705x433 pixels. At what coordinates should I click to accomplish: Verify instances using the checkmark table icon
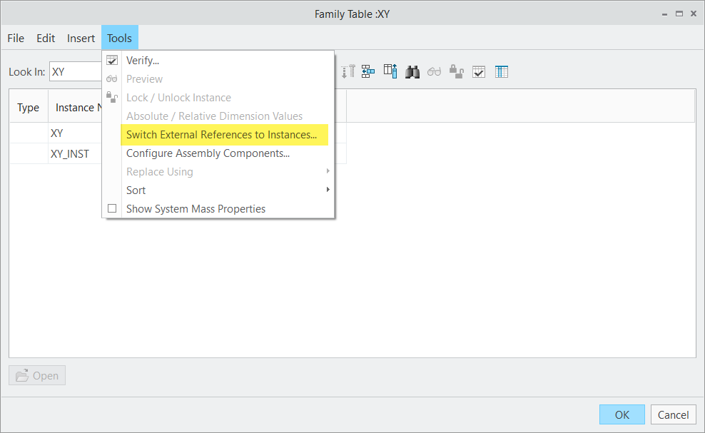[x=479, y=71]
